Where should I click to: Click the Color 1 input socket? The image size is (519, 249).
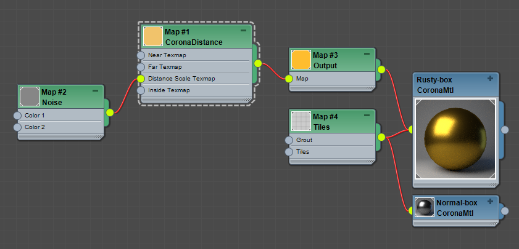coord(17,116)
